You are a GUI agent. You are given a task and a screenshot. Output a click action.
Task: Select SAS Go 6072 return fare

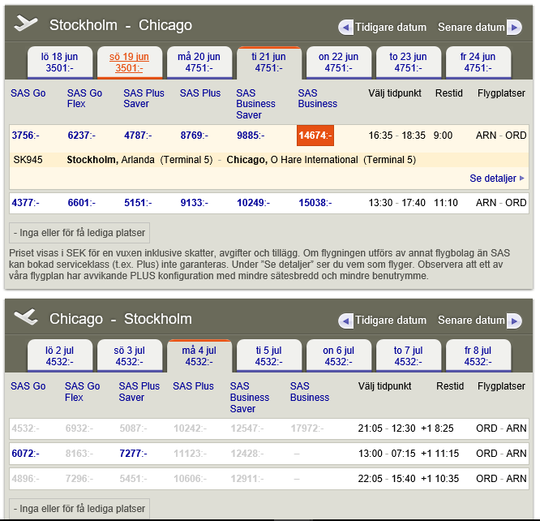click(x=25, y=454)
